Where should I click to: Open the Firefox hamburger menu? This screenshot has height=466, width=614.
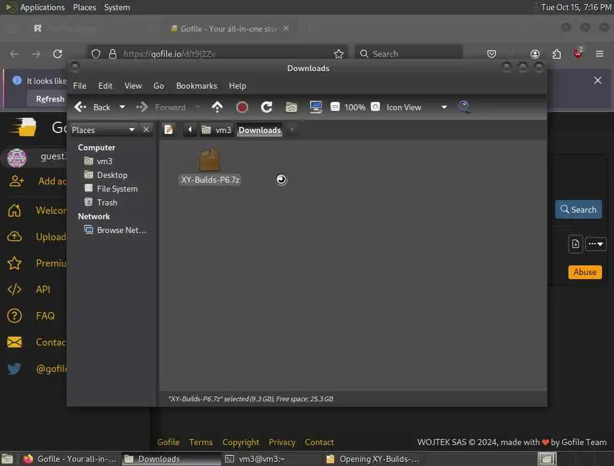tap(600, 53)
